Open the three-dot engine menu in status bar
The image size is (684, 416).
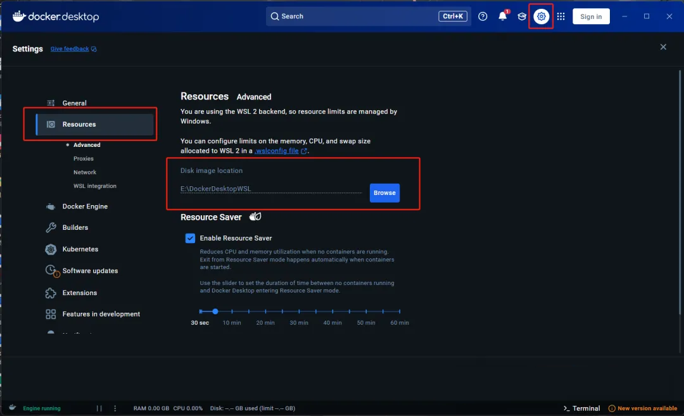coord(115,408)
